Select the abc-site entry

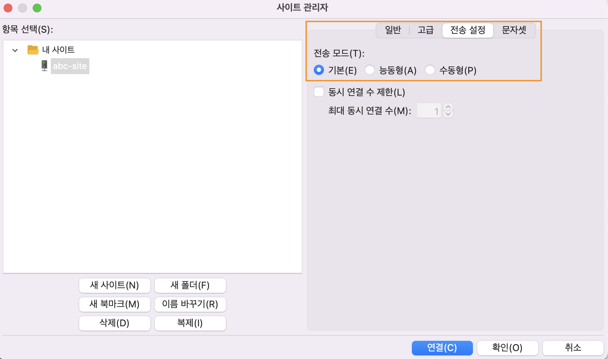[70, 66]
